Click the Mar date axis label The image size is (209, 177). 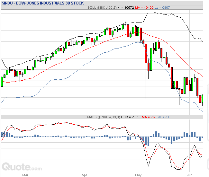click(25, 175)
